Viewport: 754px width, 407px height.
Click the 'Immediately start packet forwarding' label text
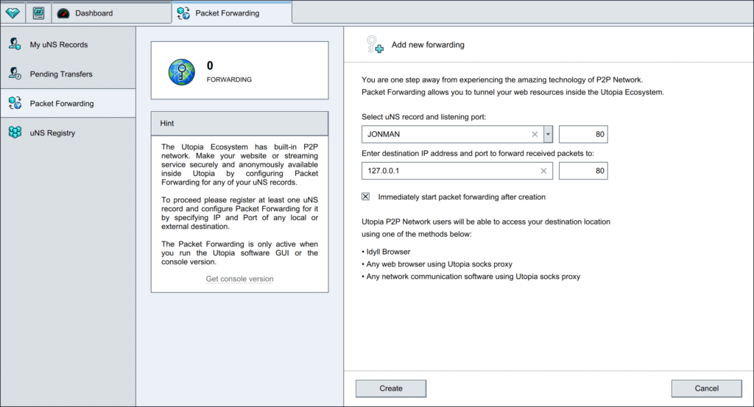[x=462, y=197]
